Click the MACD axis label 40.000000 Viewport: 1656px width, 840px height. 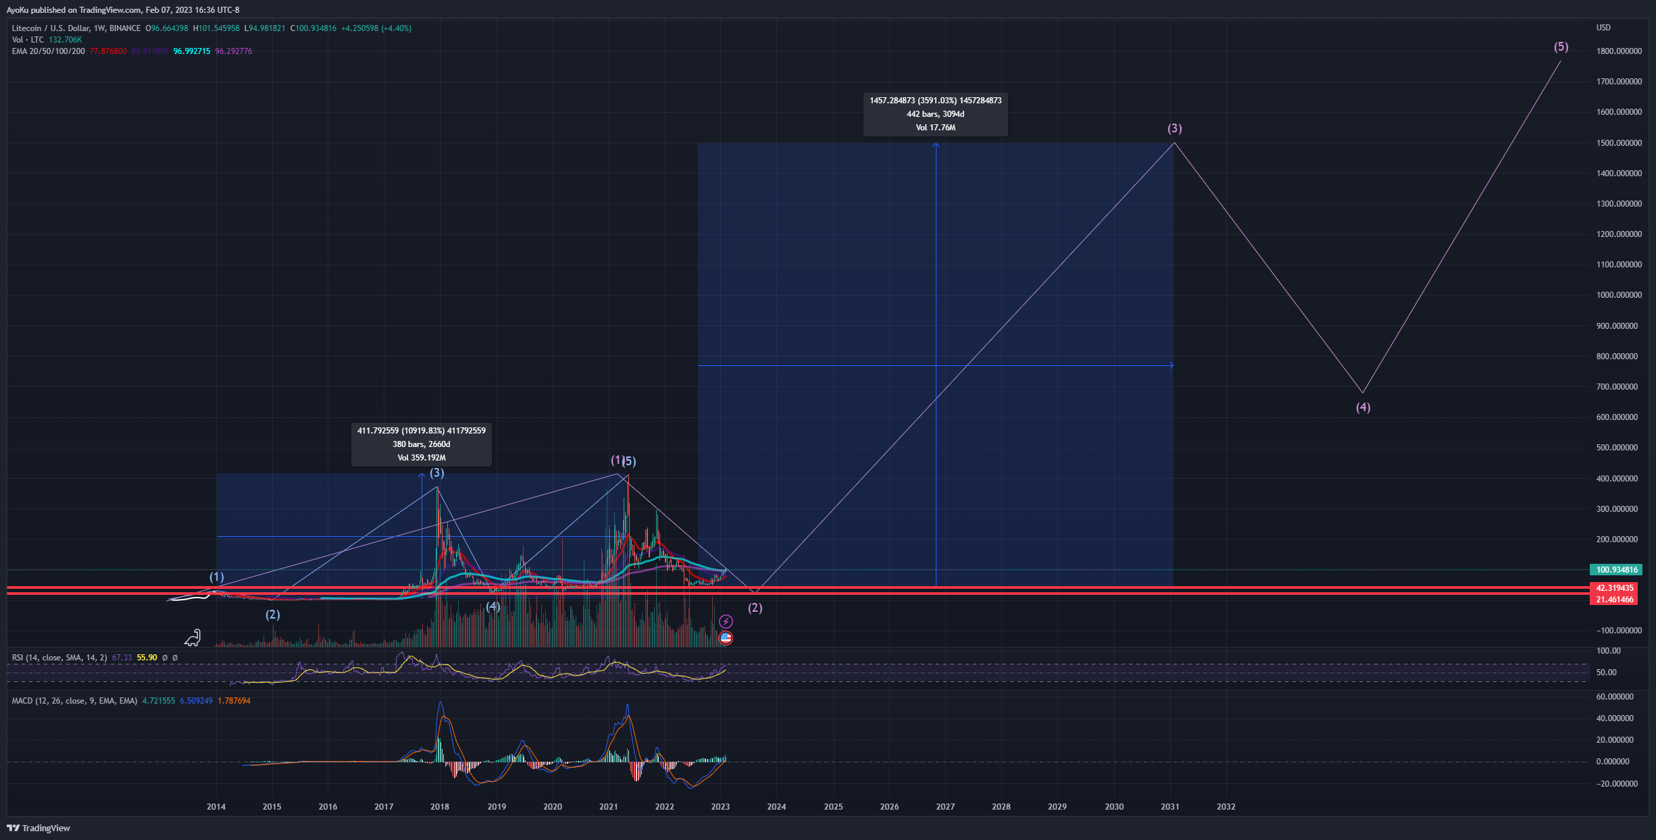(1615, 718)
